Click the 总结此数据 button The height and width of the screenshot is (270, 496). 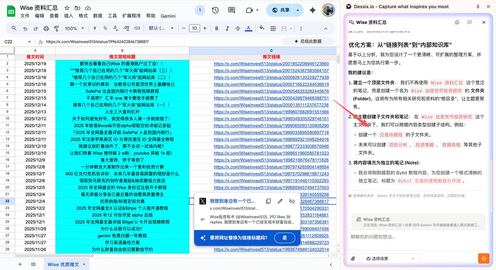(x=308, y=41)
